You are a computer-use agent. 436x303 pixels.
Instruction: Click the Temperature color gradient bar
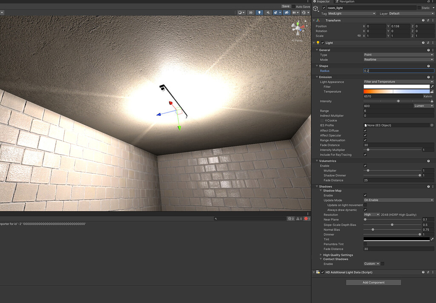(396, 91)
